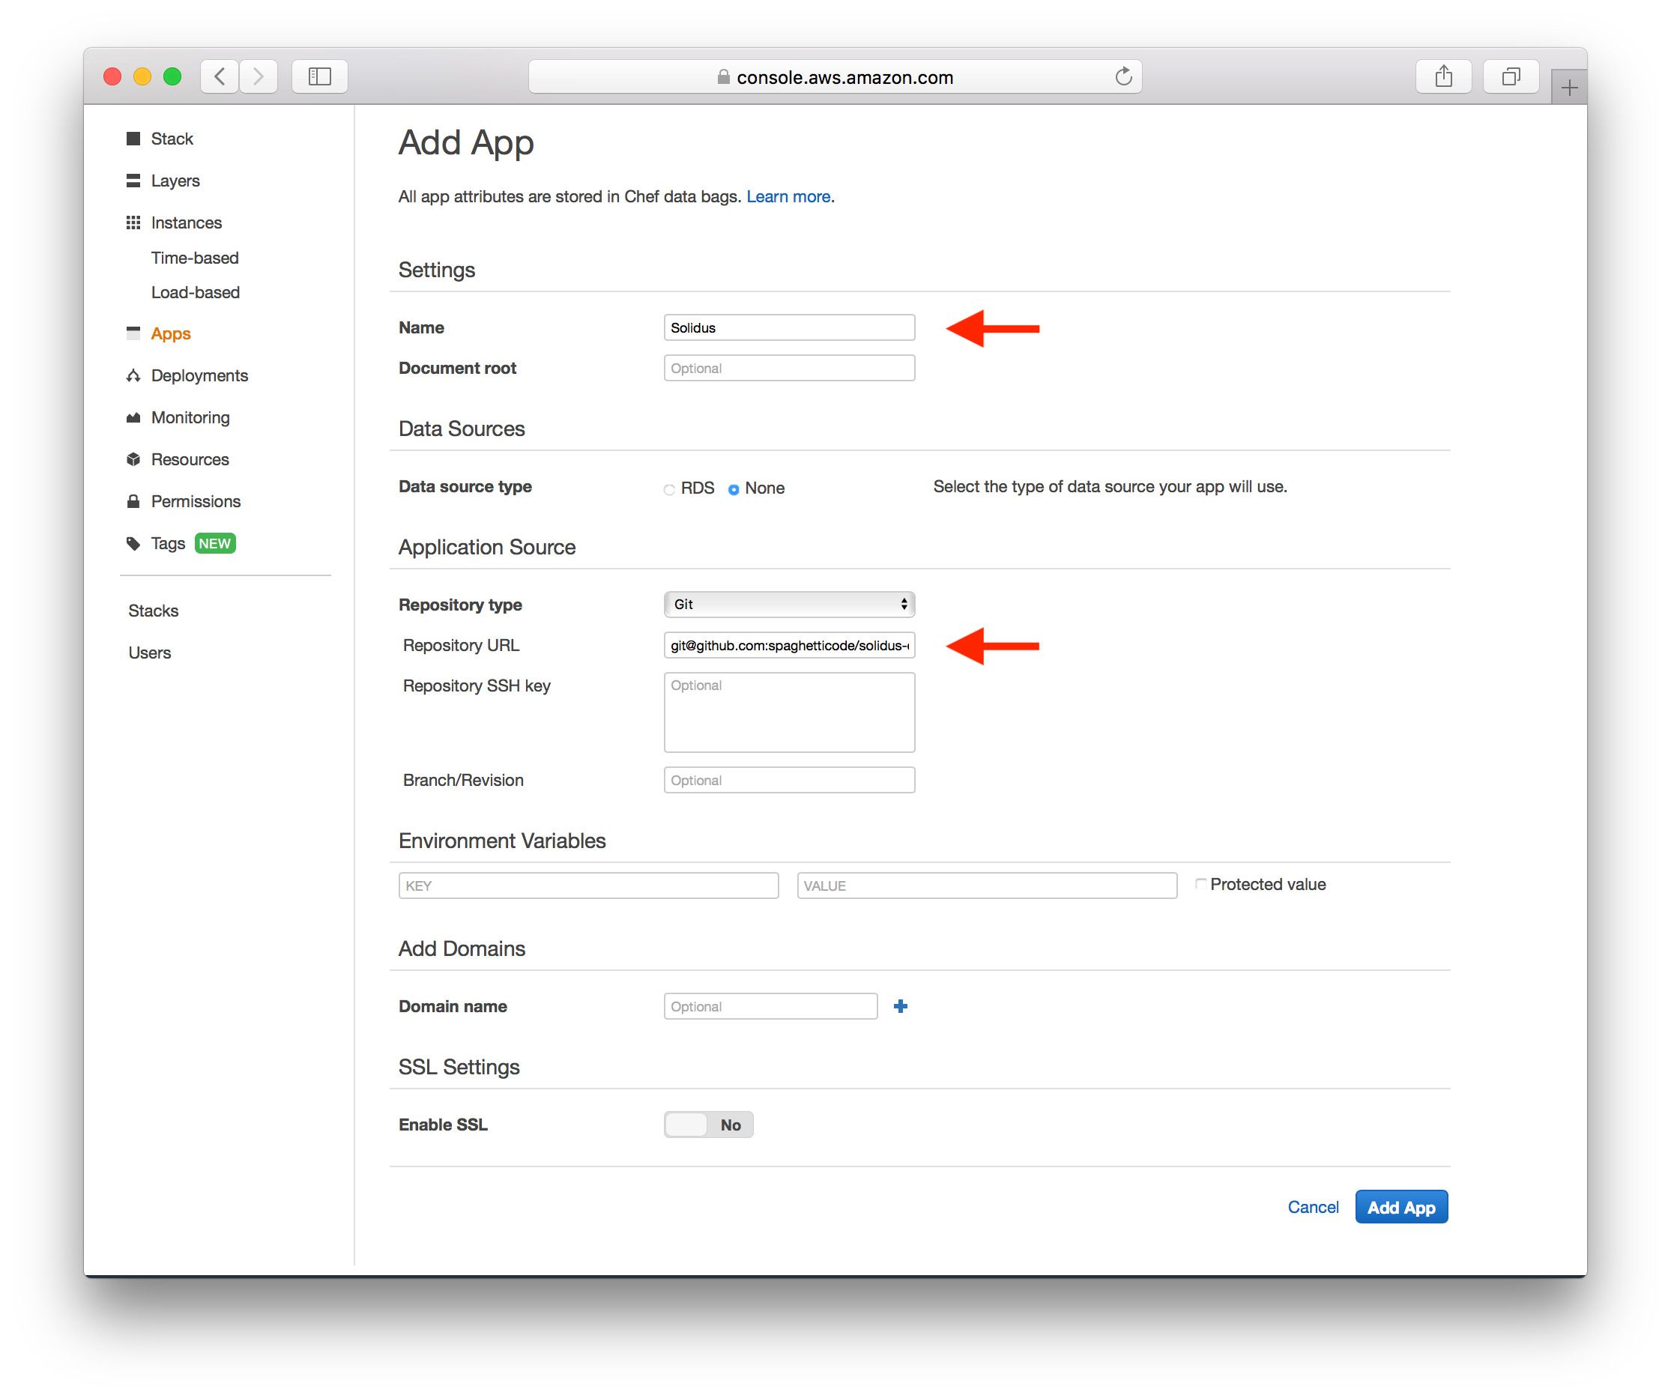Select the RDS data source radio button
1671x1398 pixels.
(669, 489)
